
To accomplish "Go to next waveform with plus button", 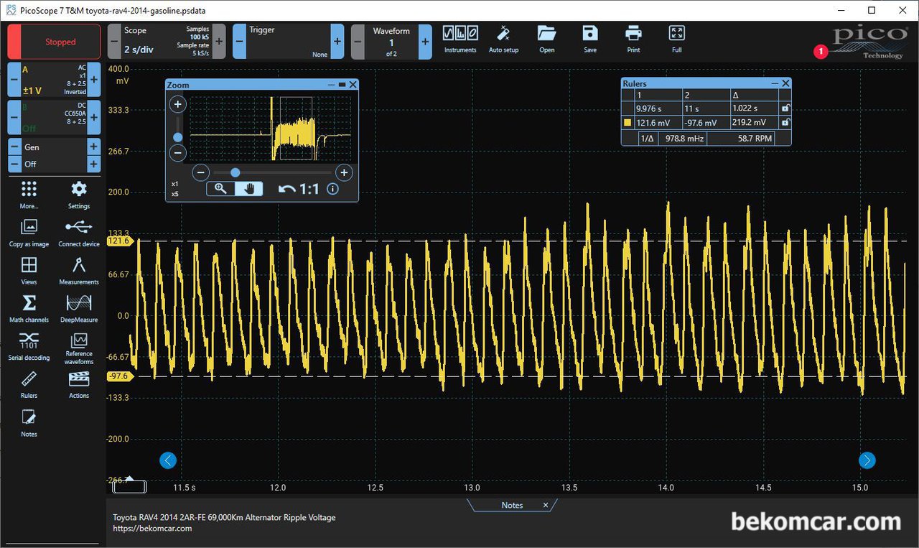I will (x=425, y=42).
